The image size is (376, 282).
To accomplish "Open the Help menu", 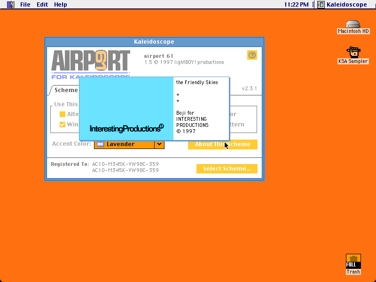I will 61,5.
